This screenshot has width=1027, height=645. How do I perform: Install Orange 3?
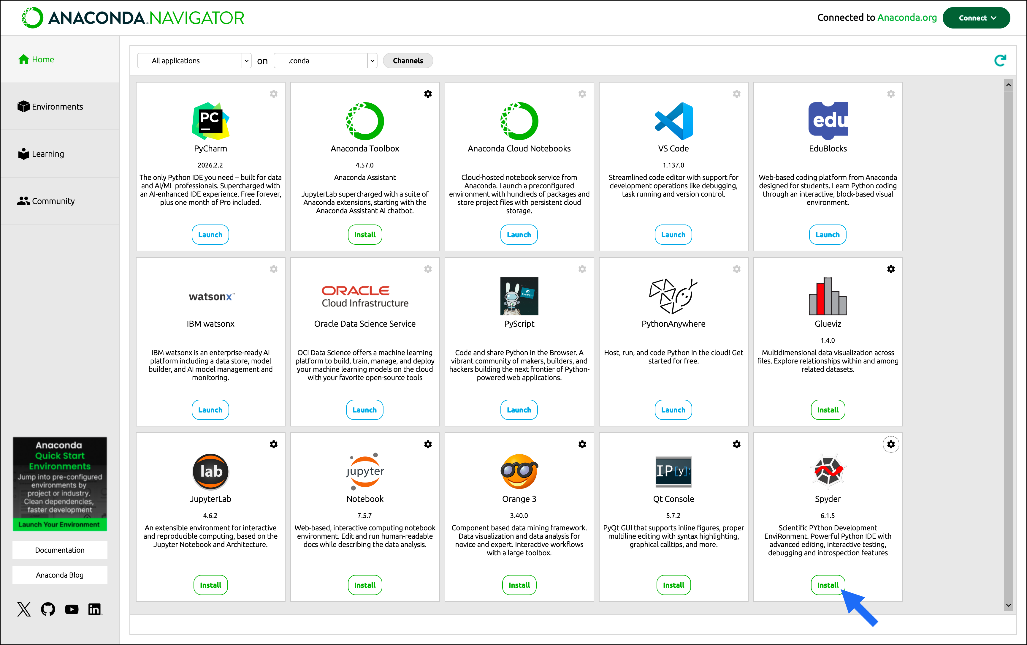click(x=519, y=585)
